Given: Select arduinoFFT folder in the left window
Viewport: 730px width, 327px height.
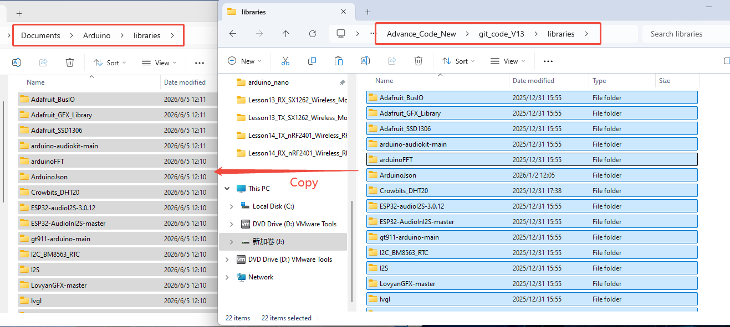Looking at the screenshot, I should 117,162.
